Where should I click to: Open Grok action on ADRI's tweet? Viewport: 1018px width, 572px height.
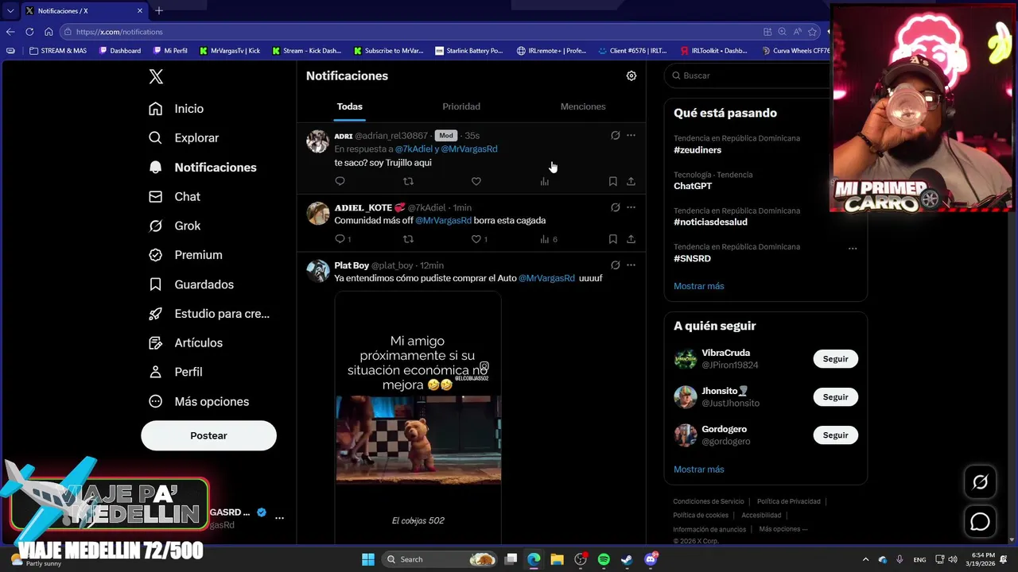(615, 135)
